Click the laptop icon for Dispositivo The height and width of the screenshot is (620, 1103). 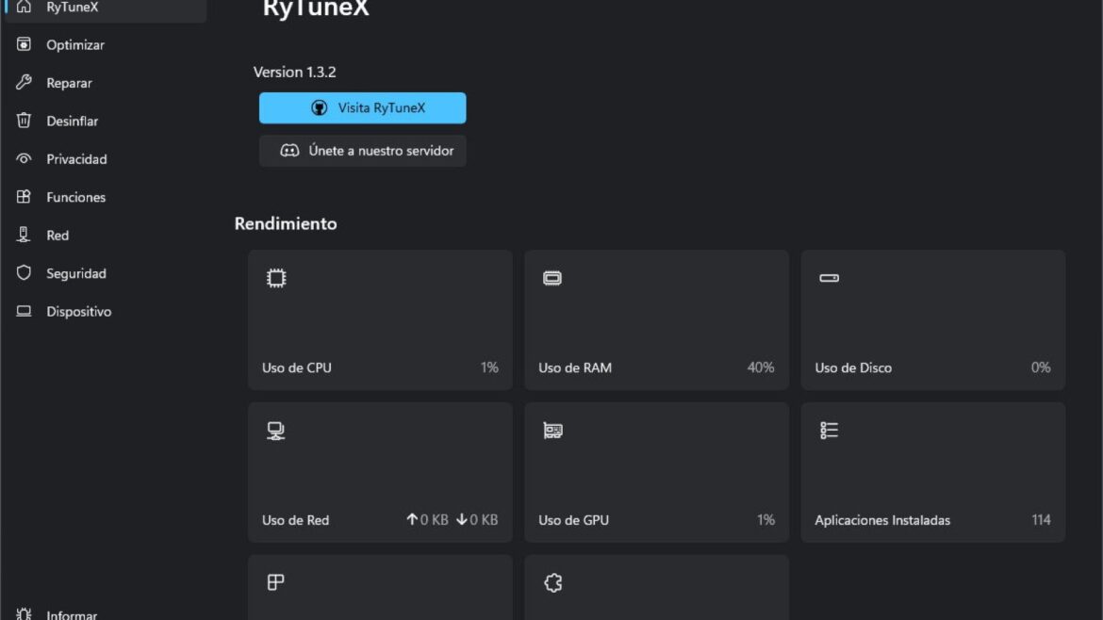tap(24, 311)
